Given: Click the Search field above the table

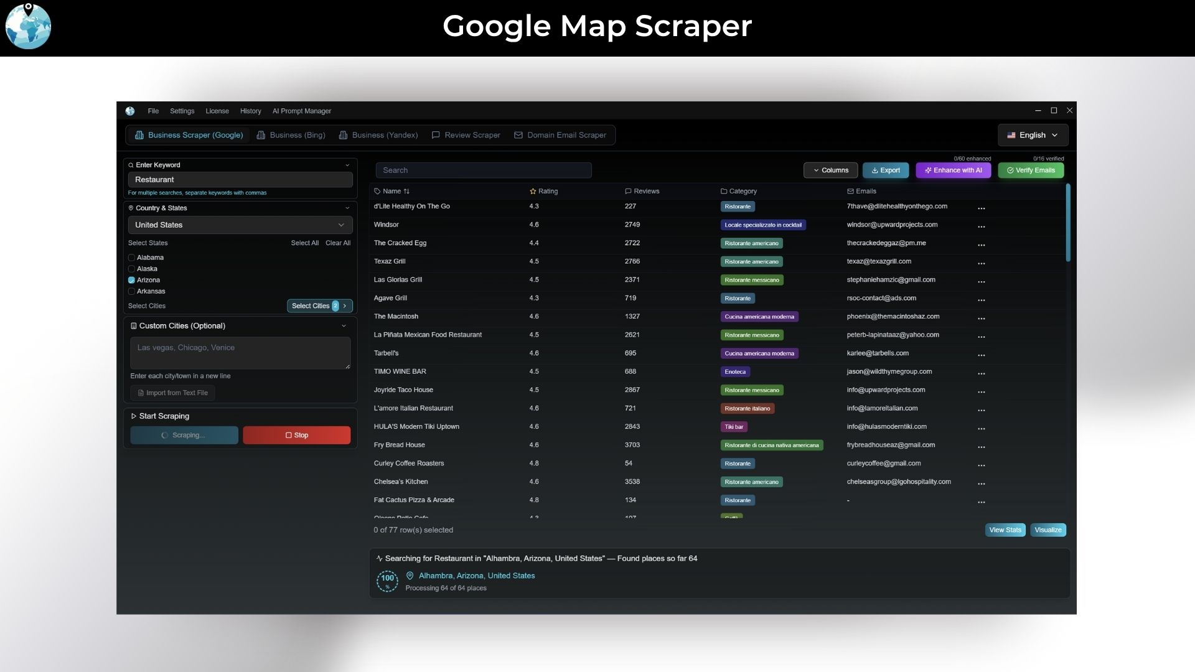Looking at the screenshot, I should (x=483, y=170).
